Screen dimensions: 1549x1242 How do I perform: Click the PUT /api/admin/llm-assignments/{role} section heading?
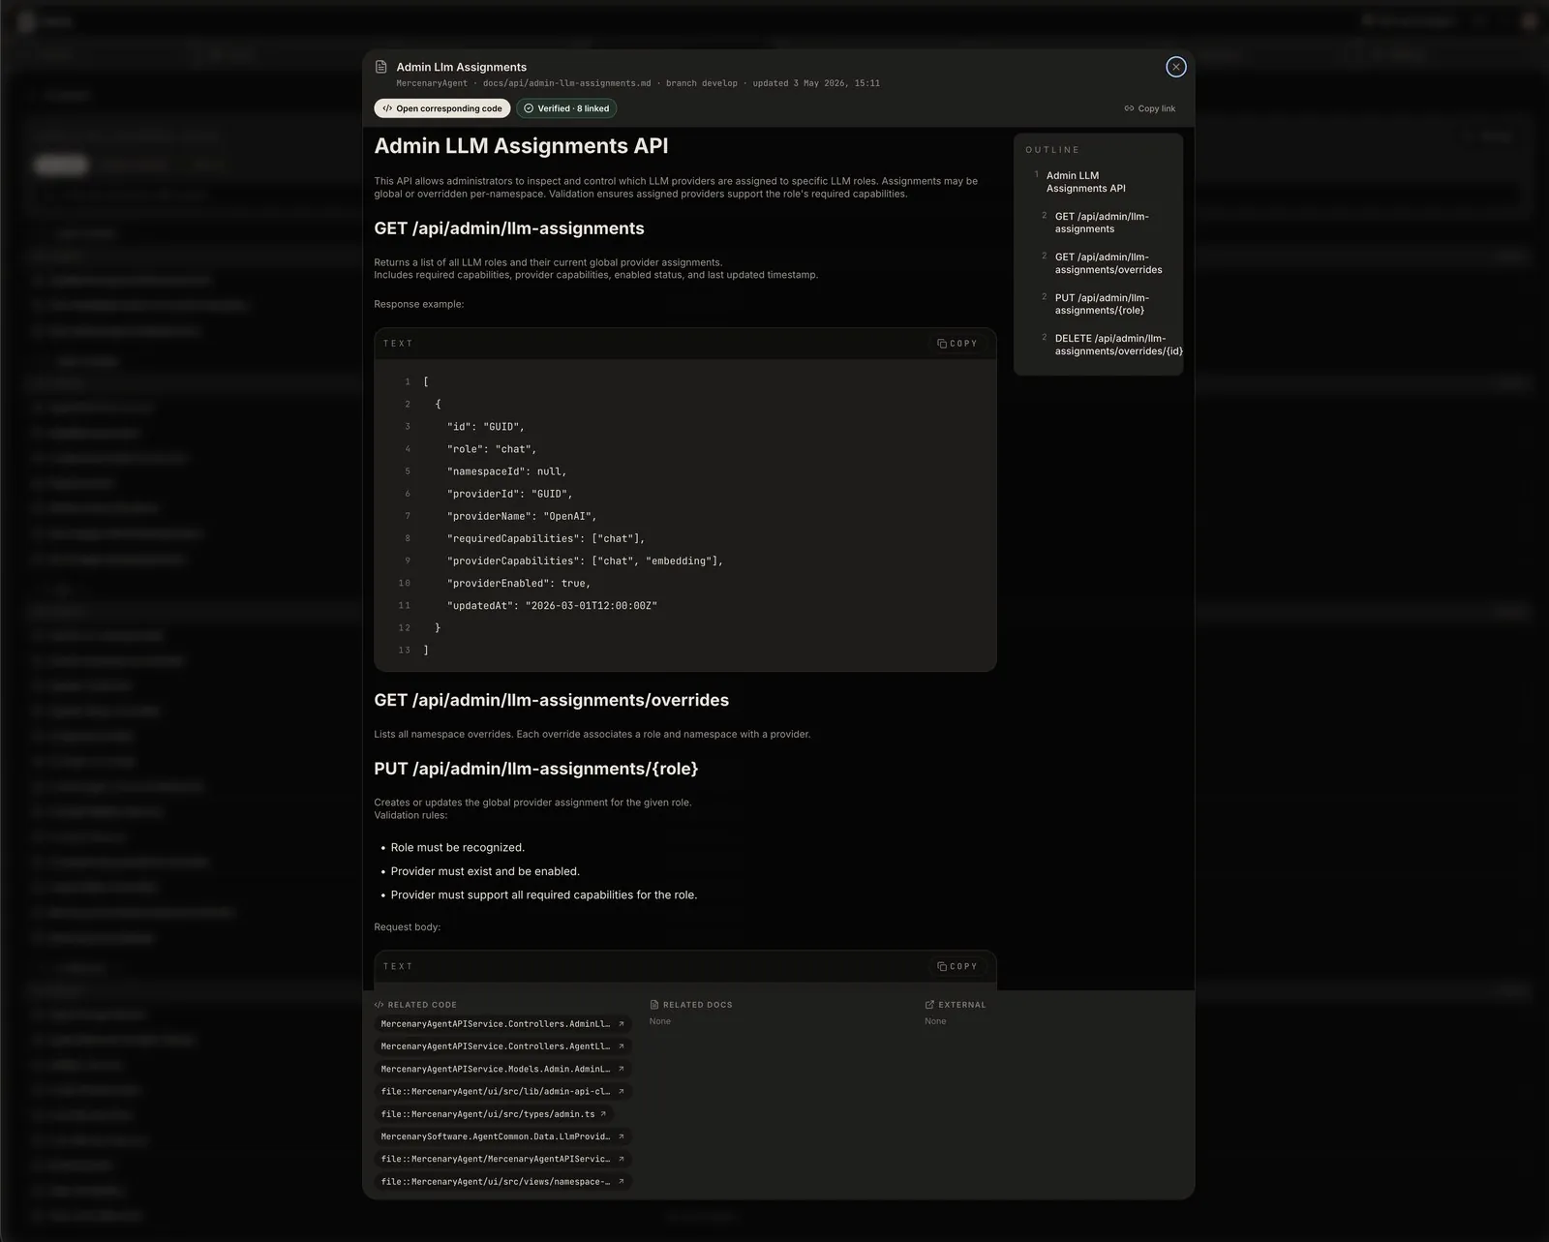coord(536,769)
